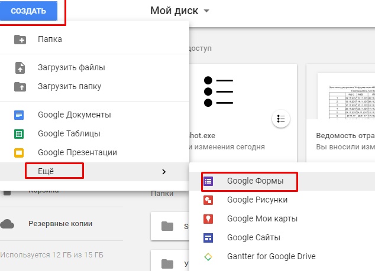The image size is (375, 271).
Task: Click the new folder icon beside Папка
Action: point(20,40)
